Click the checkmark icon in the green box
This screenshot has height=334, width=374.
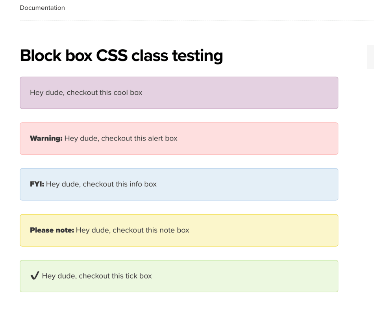coord(35,276)
